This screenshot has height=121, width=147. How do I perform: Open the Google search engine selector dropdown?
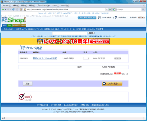click(x=116, y=9)
